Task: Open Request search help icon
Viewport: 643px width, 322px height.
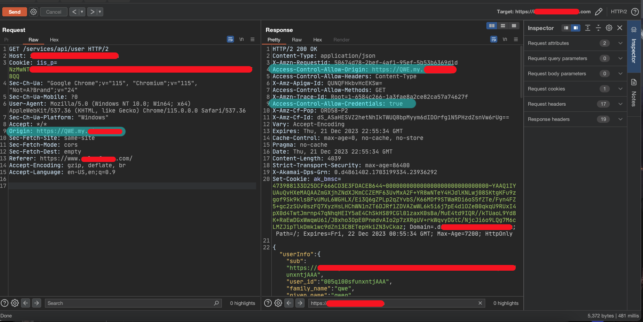Action: 5,303
